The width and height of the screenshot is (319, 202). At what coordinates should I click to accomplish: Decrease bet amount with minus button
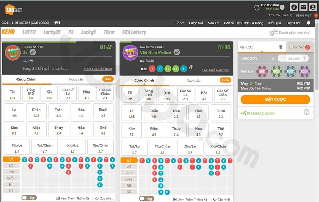click(281, 58)
